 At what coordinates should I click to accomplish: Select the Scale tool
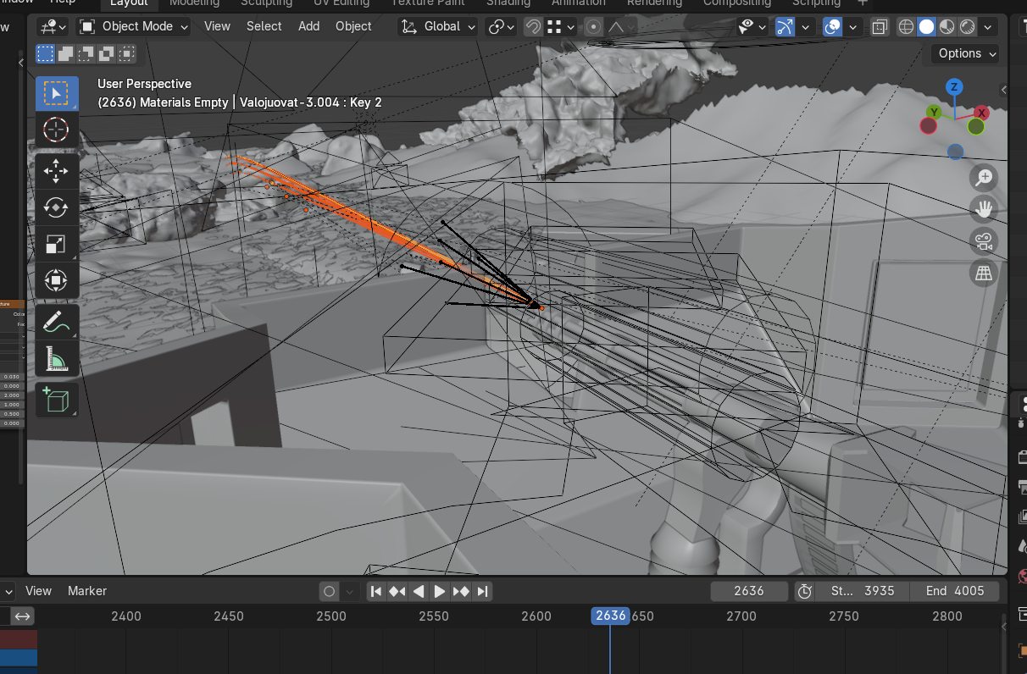pos(57,244)
